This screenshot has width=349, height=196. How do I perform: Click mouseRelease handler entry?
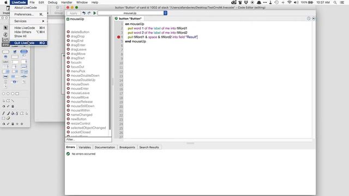tap(82, 102)
